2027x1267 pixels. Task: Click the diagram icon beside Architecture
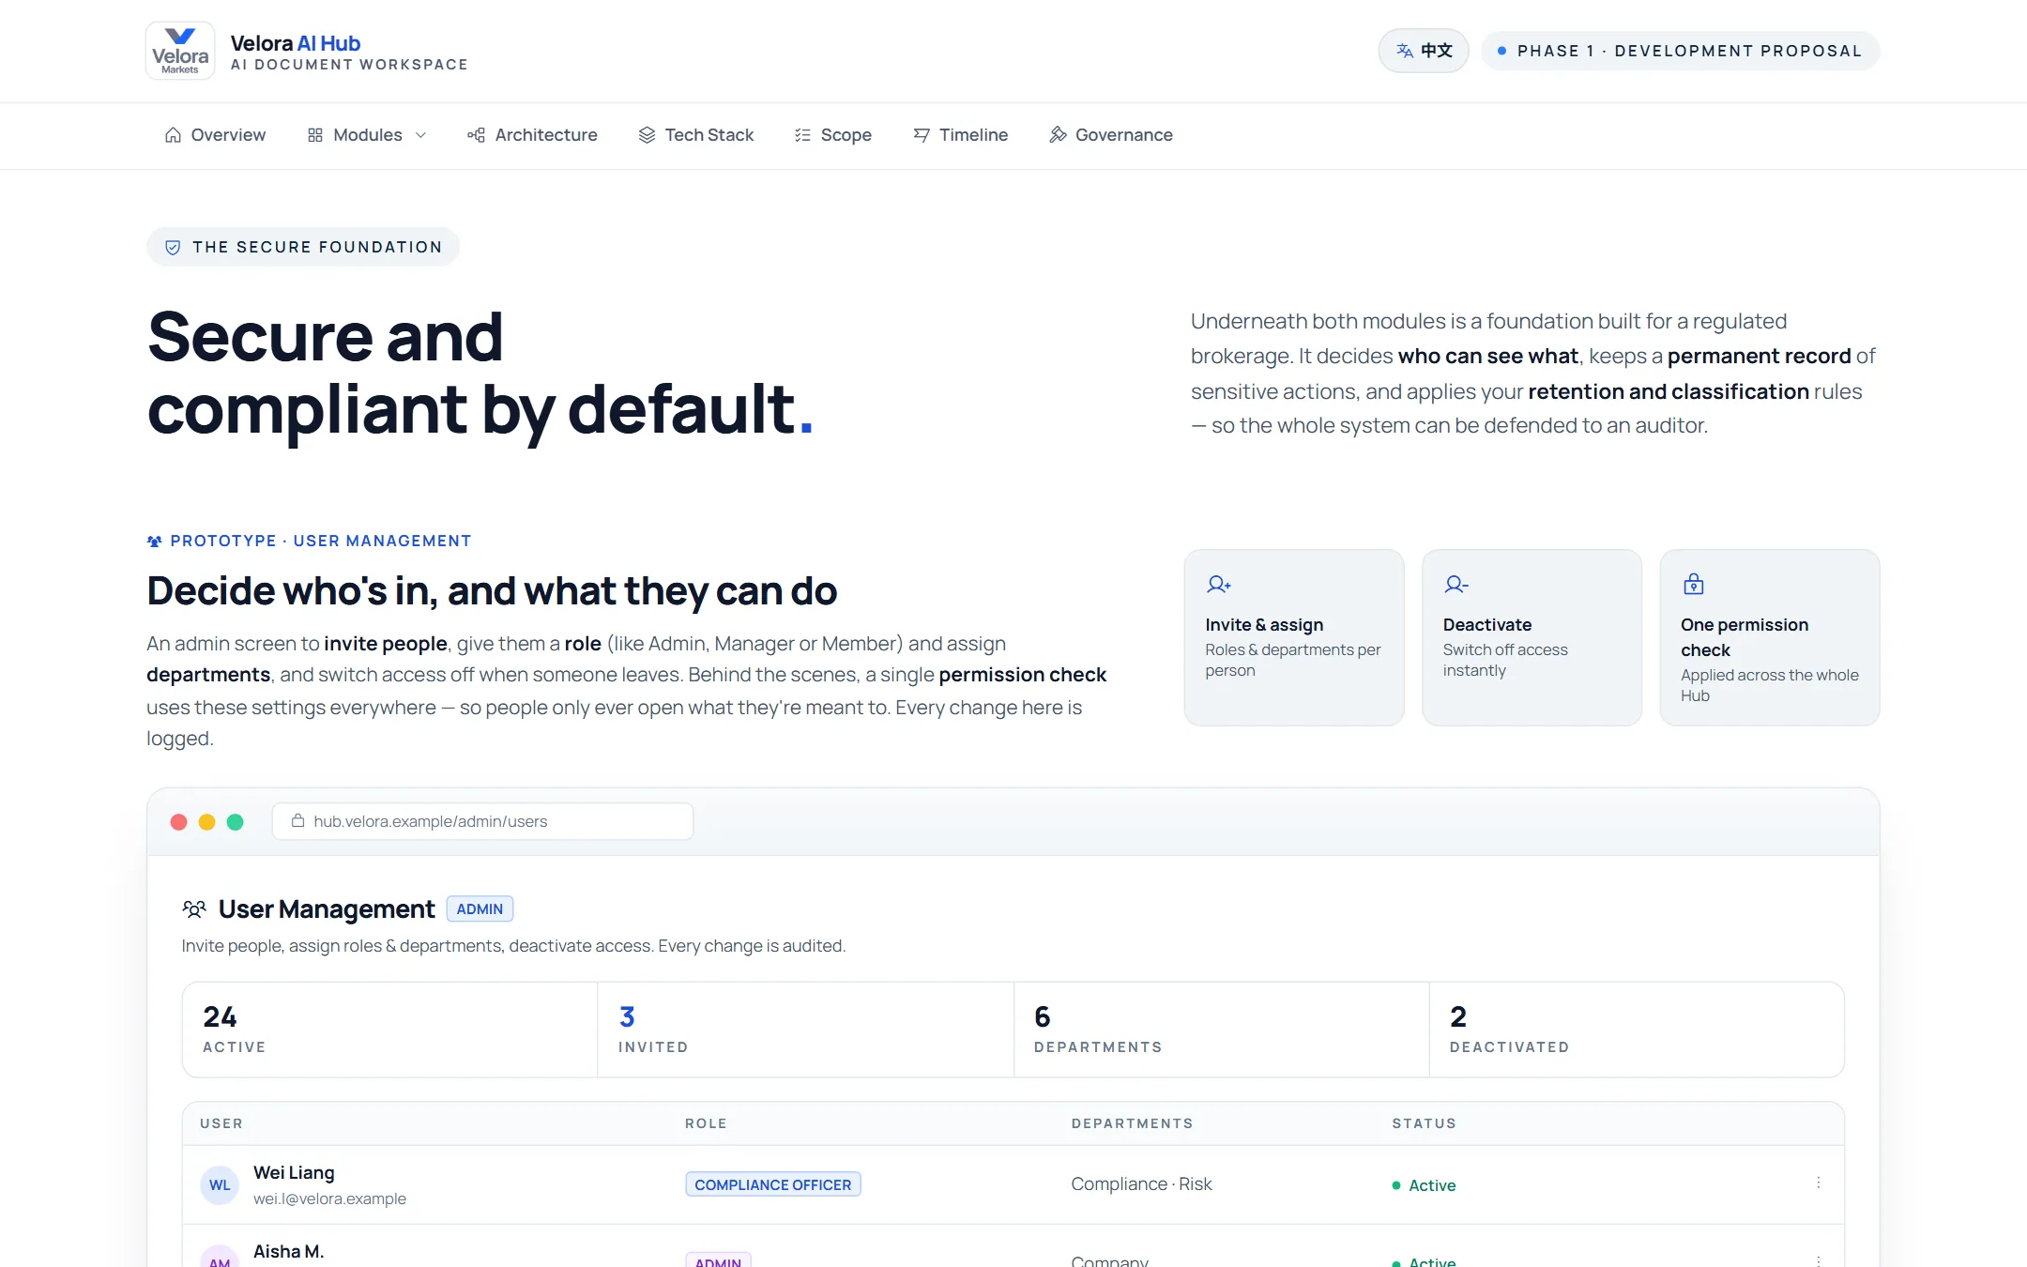(476, 135)
